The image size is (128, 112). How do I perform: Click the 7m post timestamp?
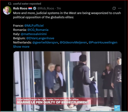tap(59, 8)
